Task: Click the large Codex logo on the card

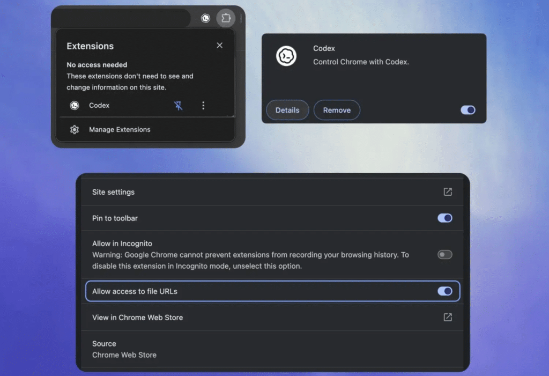Action: pyautogui.click(x=286, y=56)
